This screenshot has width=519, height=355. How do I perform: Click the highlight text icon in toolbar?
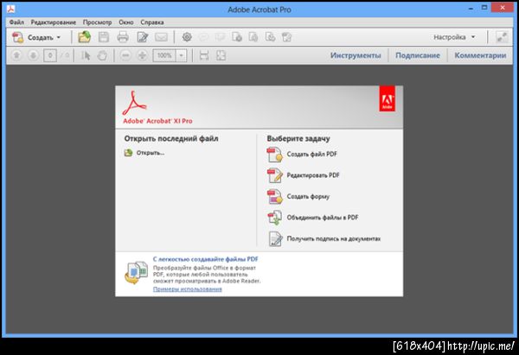[x=220, y=37]
